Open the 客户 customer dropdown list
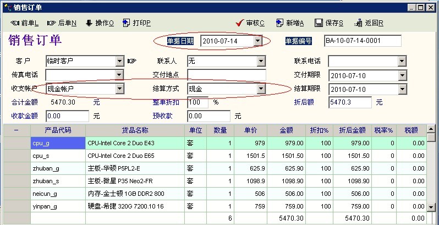 [119, 61]
